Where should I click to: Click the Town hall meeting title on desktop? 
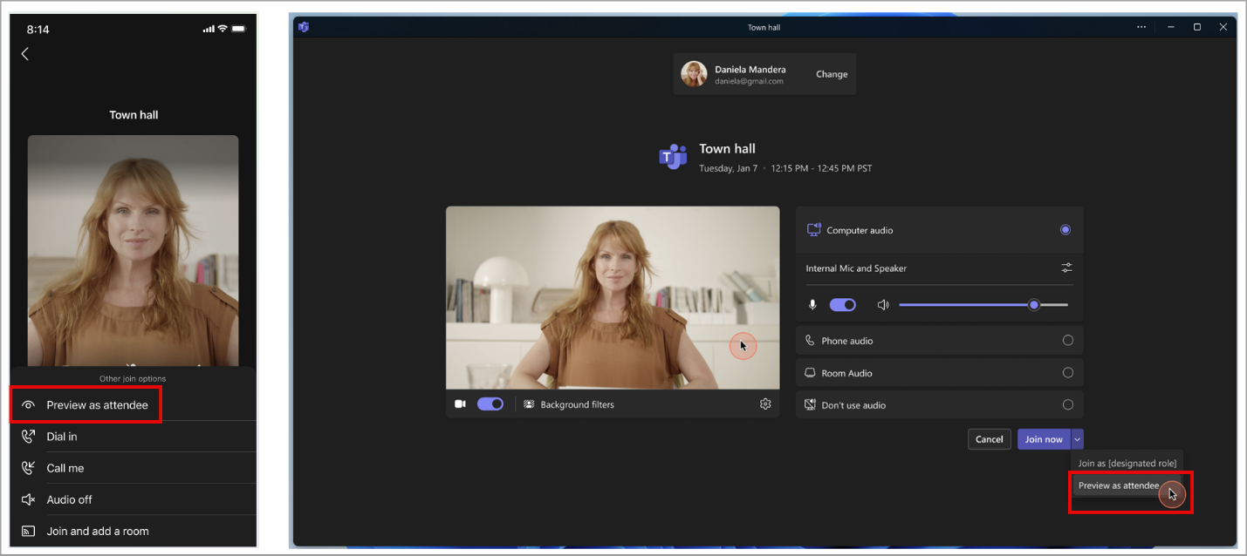tap(727, 149)
